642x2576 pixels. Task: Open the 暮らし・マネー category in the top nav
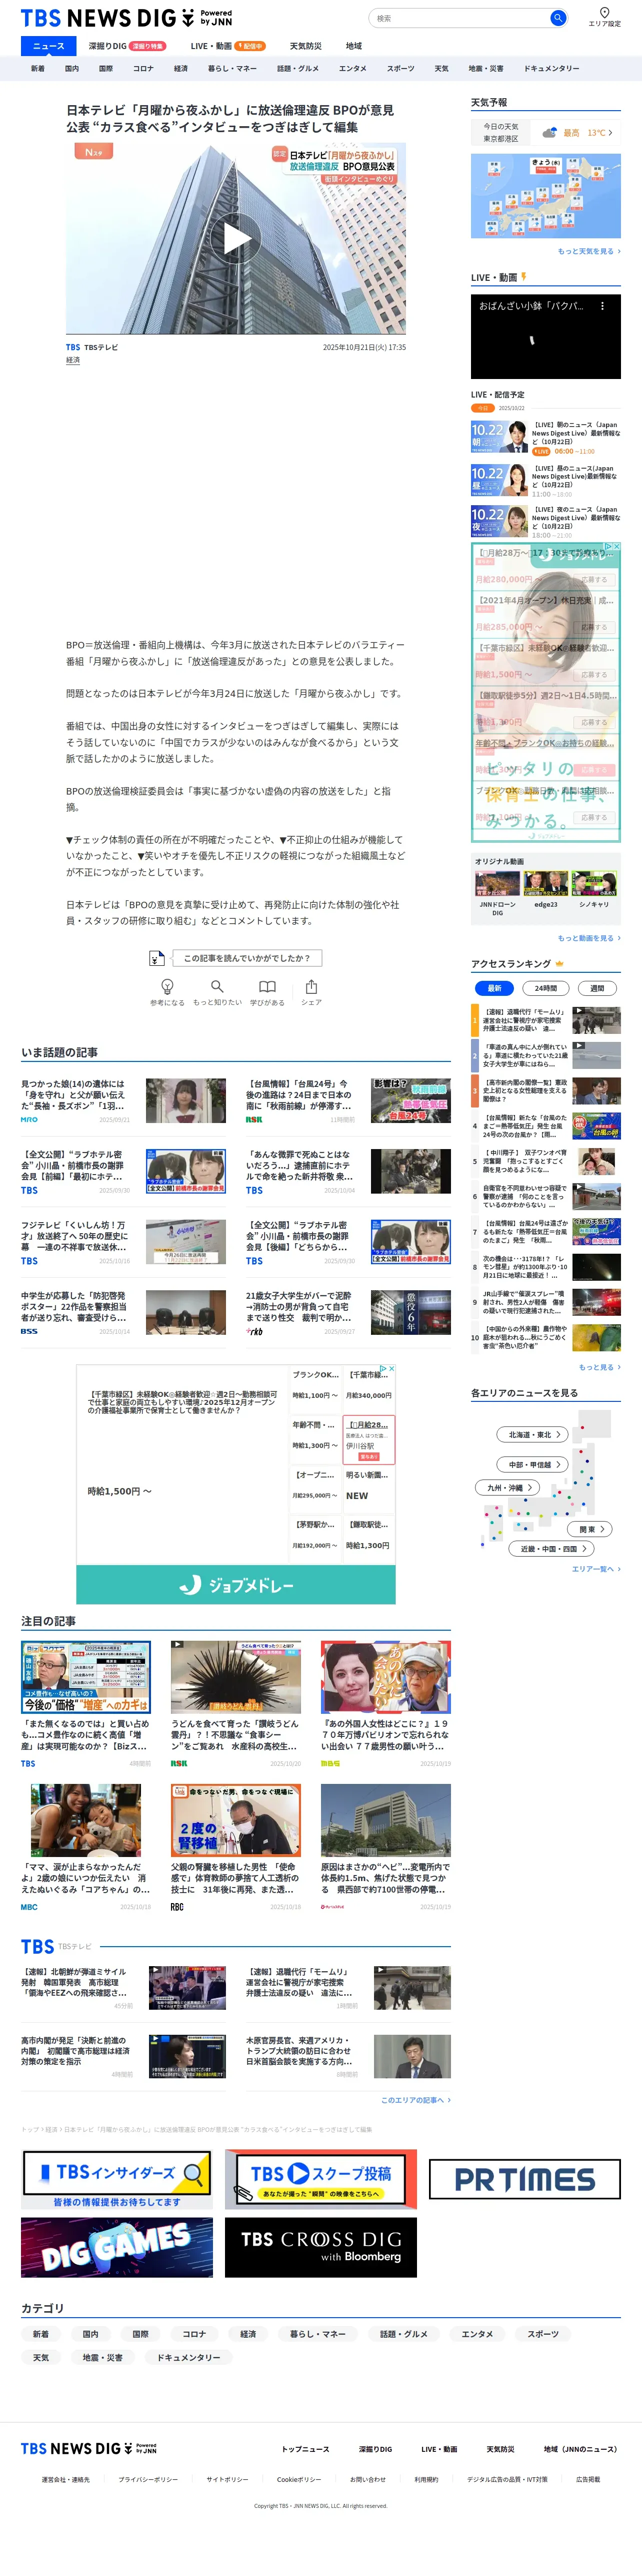(x=231, y=69)
